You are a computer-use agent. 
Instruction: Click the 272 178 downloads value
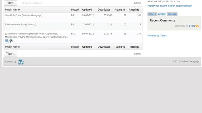click(x=108, y=34)
